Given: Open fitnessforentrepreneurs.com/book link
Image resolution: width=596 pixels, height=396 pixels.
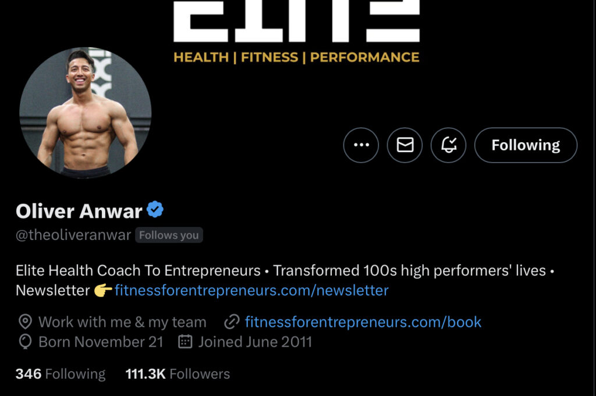Looking at the screenshot, I should [x=363, y=322].
